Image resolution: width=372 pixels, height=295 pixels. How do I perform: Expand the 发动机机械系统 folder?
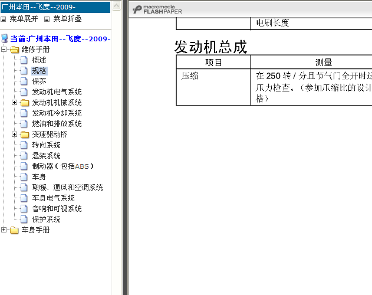point(15,103)
